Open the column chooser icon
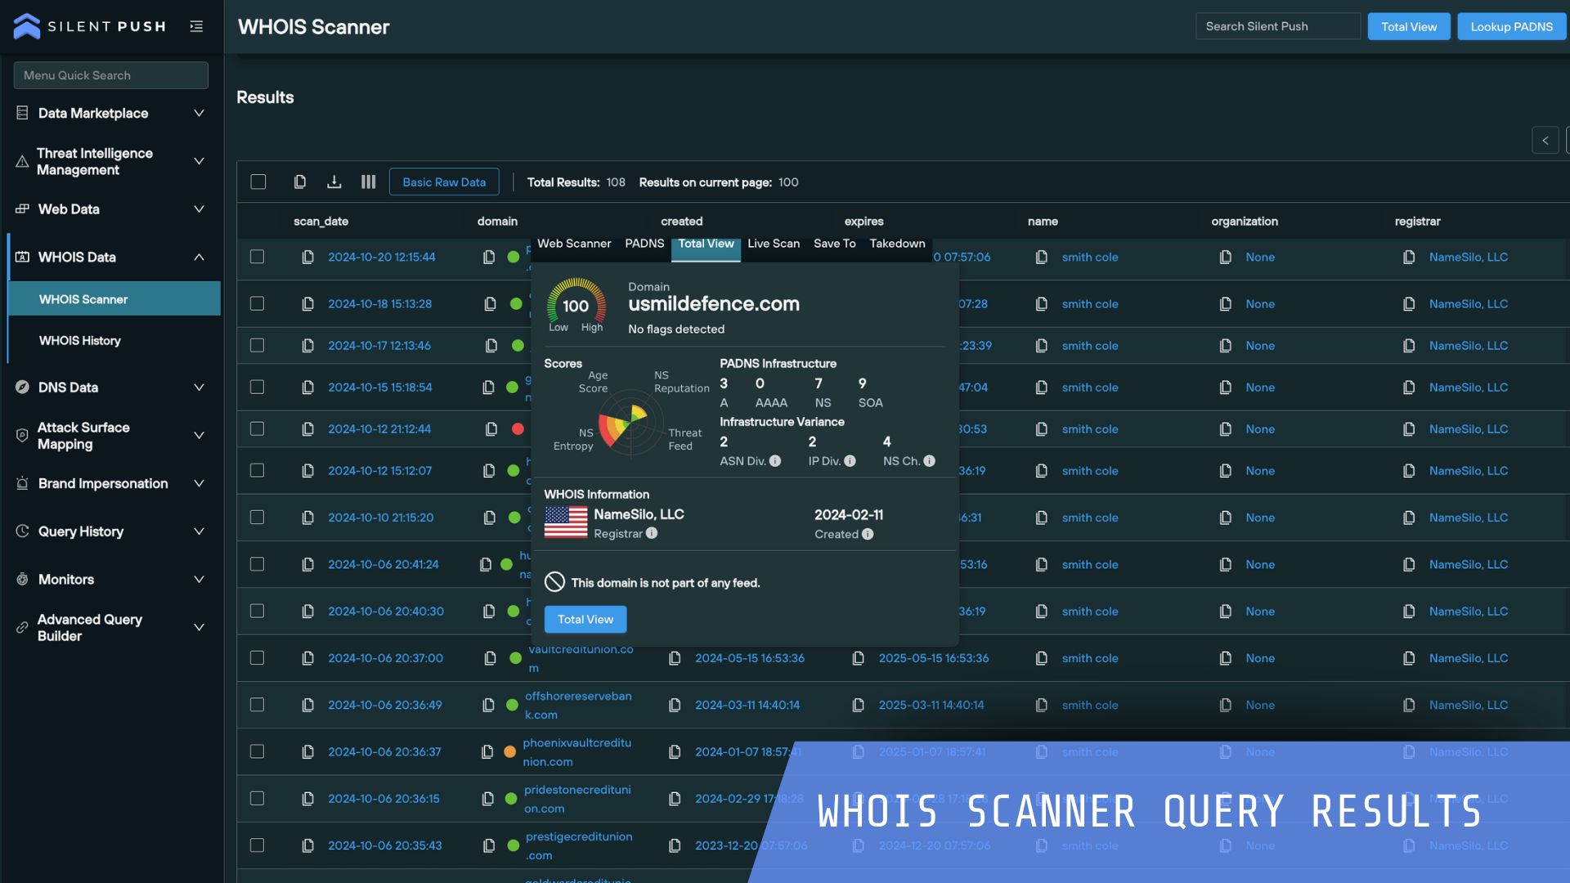The image size is (1570, 883). coord(368,182)
